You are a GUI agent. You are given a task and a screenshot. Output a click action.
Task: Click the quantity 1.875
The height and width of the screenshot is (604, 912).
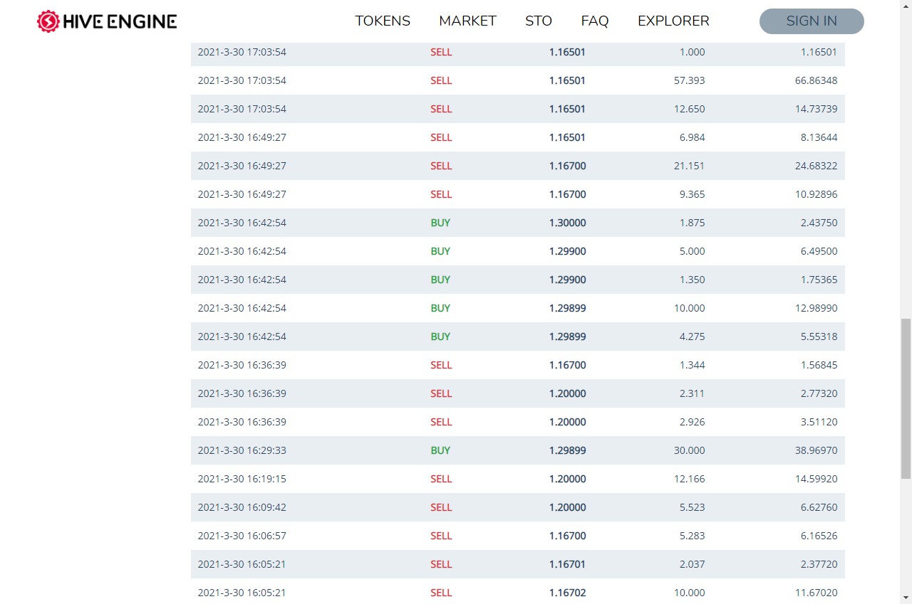click(x=692, y=223)
